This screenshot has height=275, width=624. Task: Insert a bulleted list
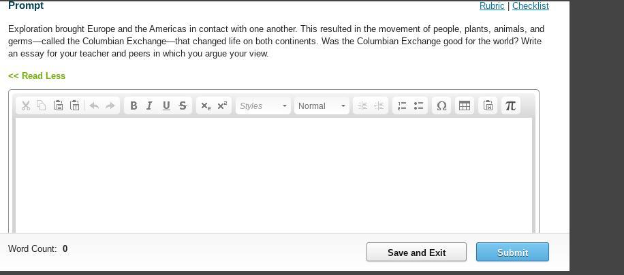coord(418,106)
